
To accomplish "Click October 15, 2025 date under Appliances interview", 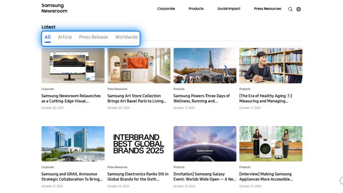I will [x=250, y=186].
